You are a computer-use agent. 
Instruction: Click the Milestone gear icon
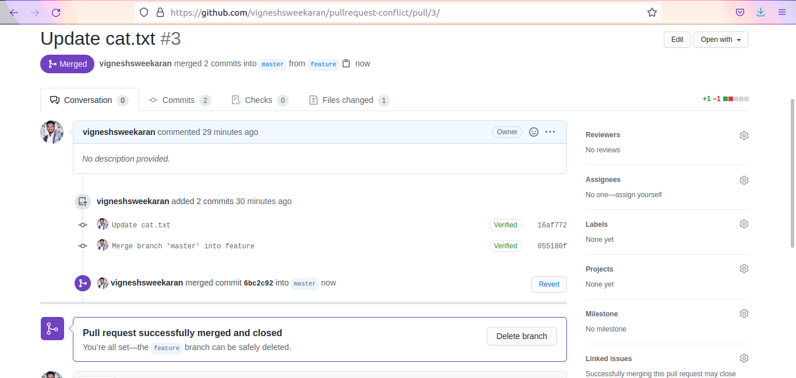click(744, 314)
